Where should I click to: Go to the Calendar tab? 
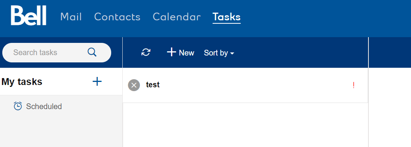click(177, 17)
